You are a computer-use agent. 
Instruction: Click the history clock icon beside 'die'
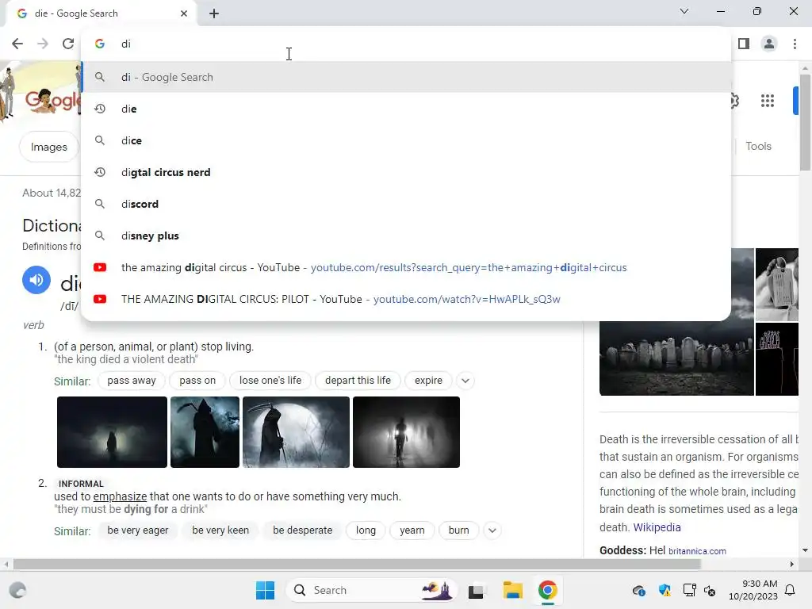point(100,109)
